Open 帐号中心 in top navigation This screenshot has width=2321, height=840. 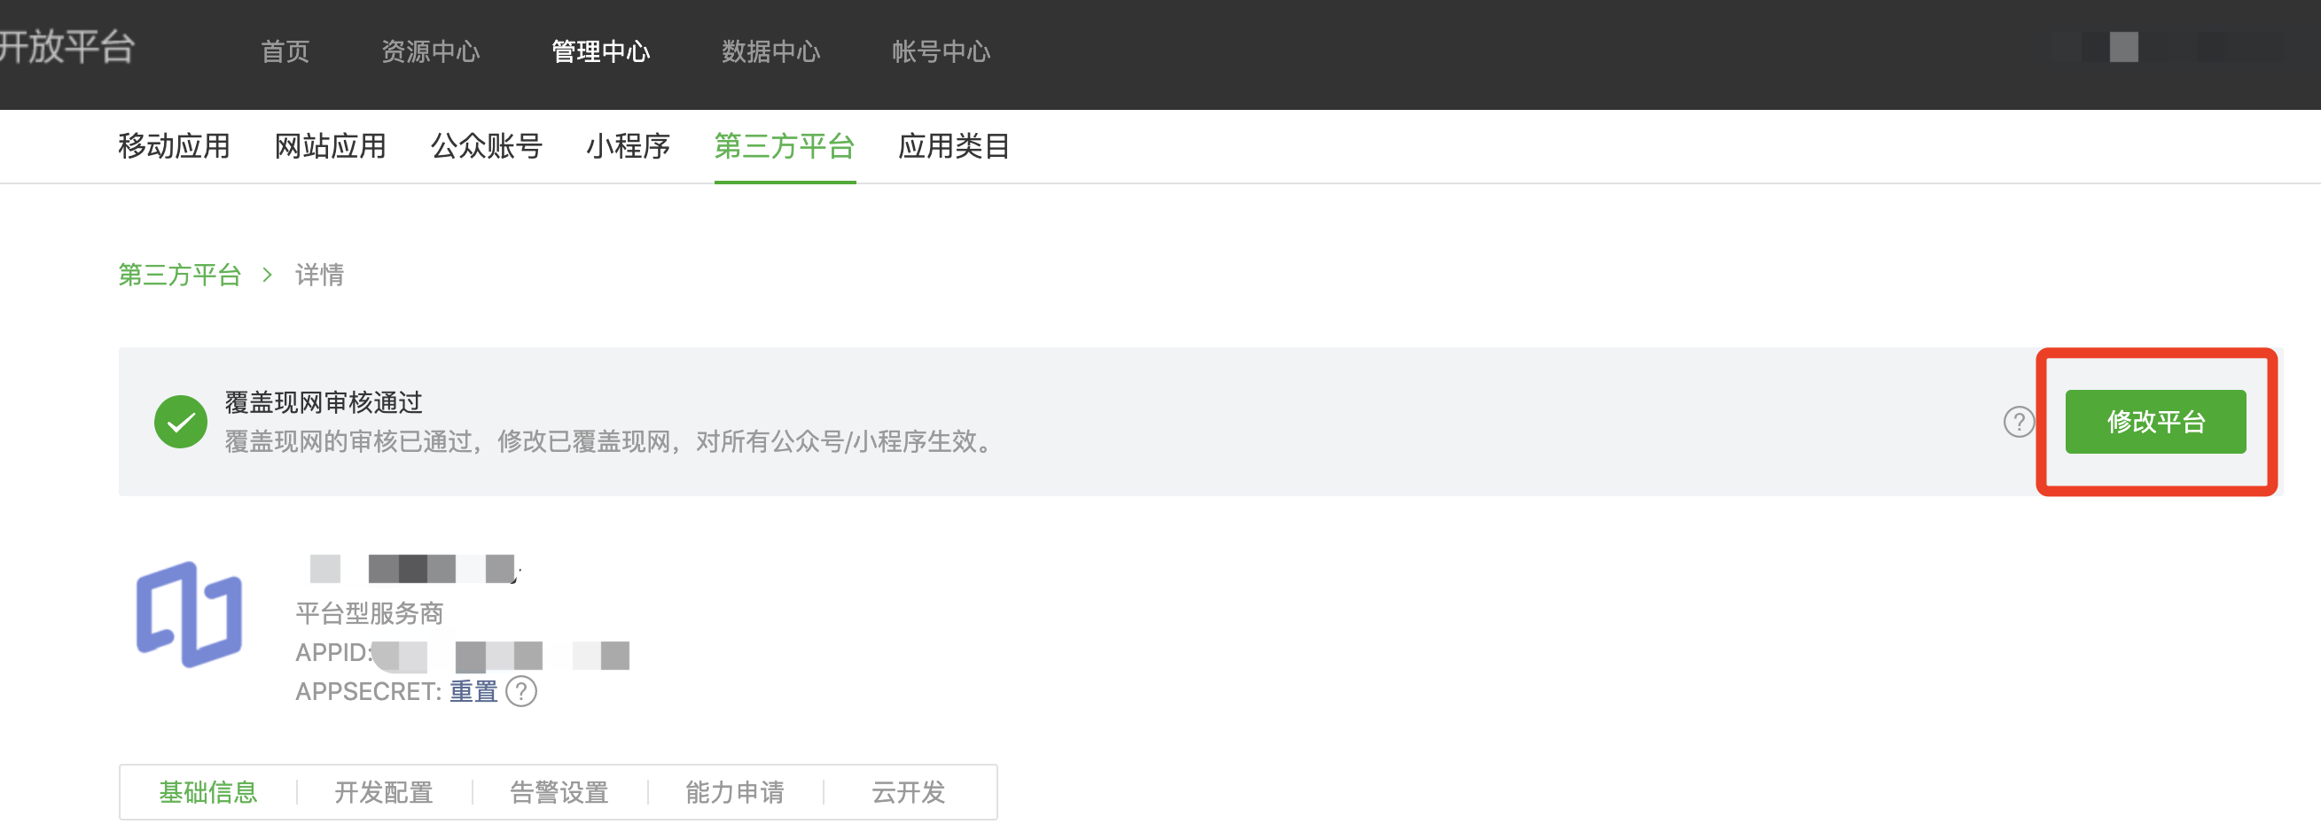942,51
